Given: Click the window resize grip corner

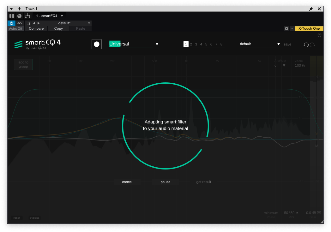Looking at the screenshot, I should pyautogui.click(x=322, y=222).
